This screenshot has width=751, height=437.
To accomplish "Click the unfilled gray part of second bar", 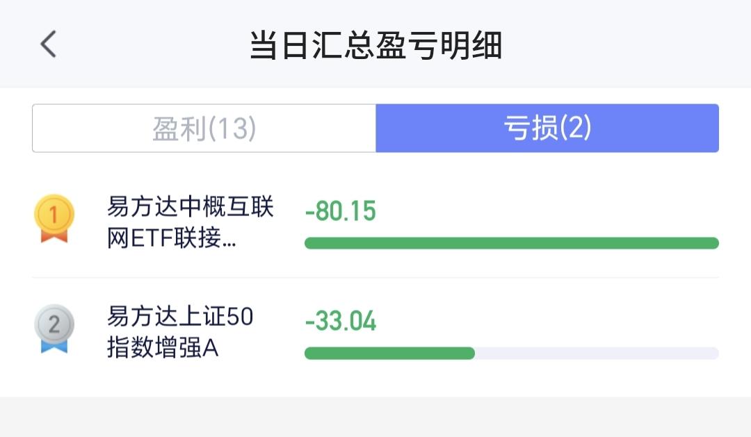I will point(596,353).
